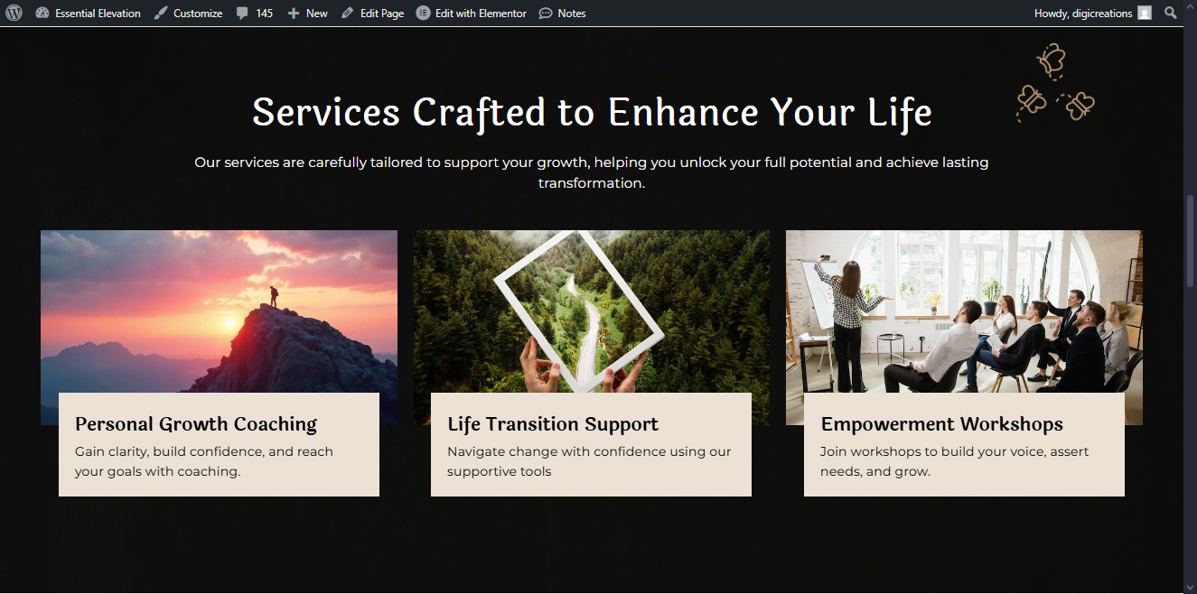Click the mountain sunset image
Screen dimensions: 1197x594
219,311
